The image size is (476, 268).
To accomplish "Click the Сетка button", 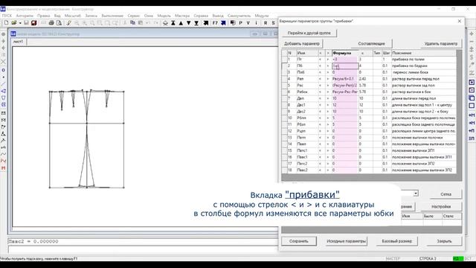I will pyautogui.click(x=446, y=194).
